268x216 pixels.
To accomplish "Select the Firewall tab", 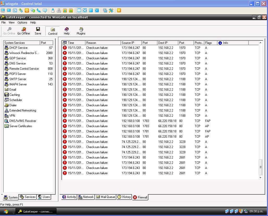I will [x=140, y=197].
